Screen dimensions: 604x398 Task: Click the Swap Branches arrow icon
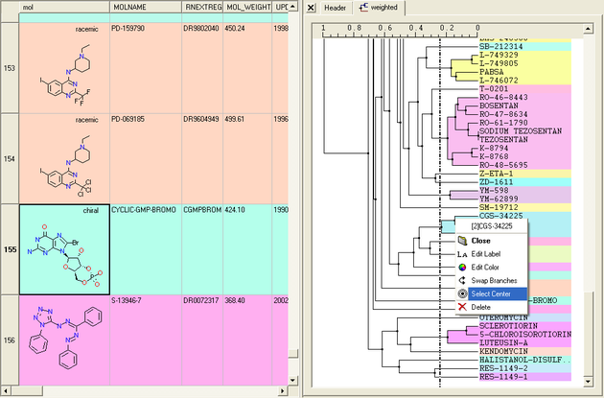coord(463,280)
